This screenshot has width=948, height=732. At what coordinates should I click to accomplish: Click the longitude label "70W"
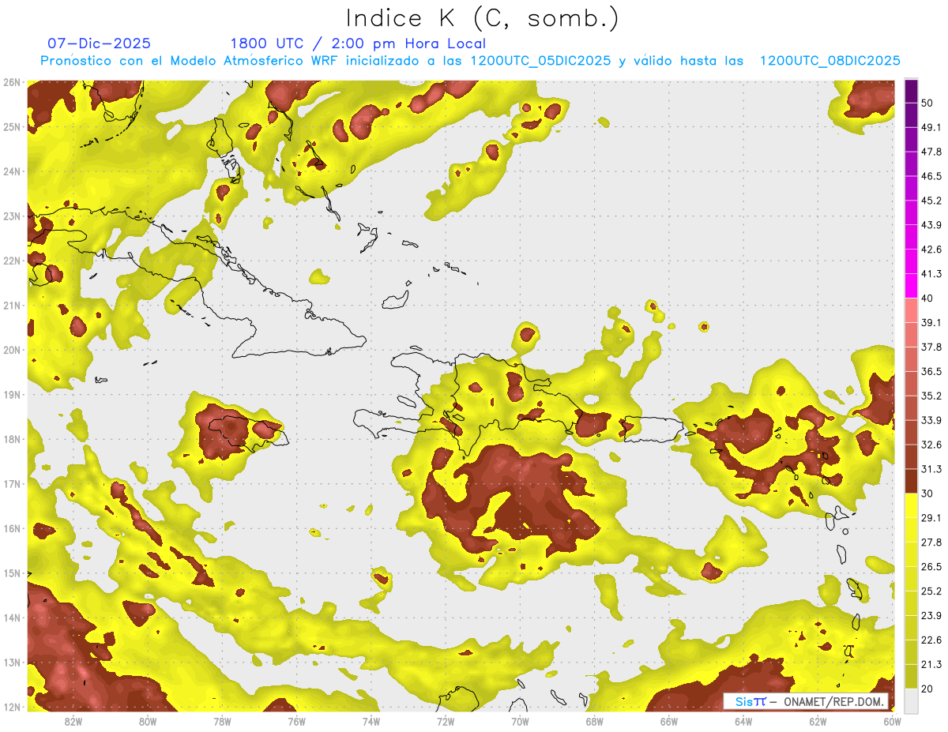(x=520, y=722)
